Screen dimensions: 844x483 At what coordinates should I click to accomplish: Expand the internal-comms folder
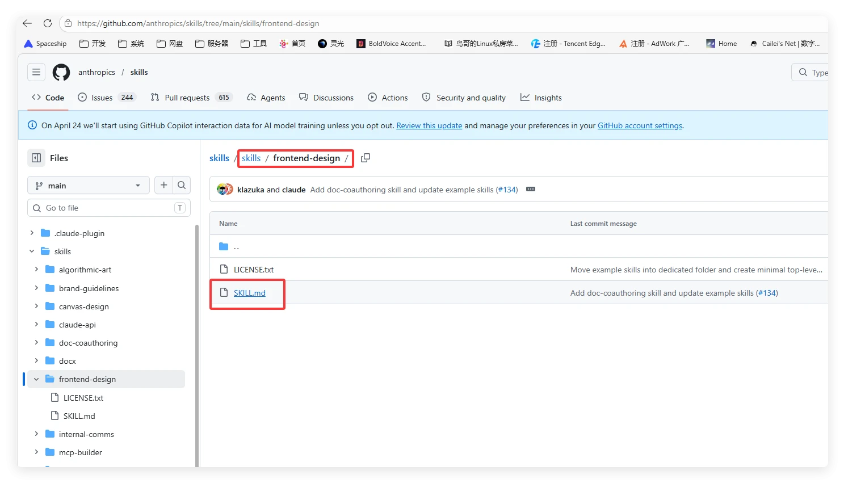point(36,434)
